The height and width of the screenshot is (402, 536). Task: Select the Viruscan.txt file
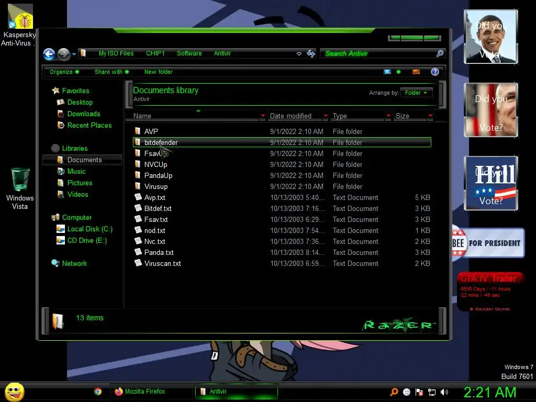[282, 264]
